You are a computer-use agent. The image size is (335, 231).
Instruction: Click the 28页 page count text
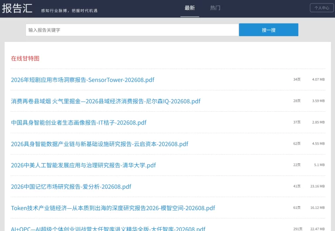(297, 101)
